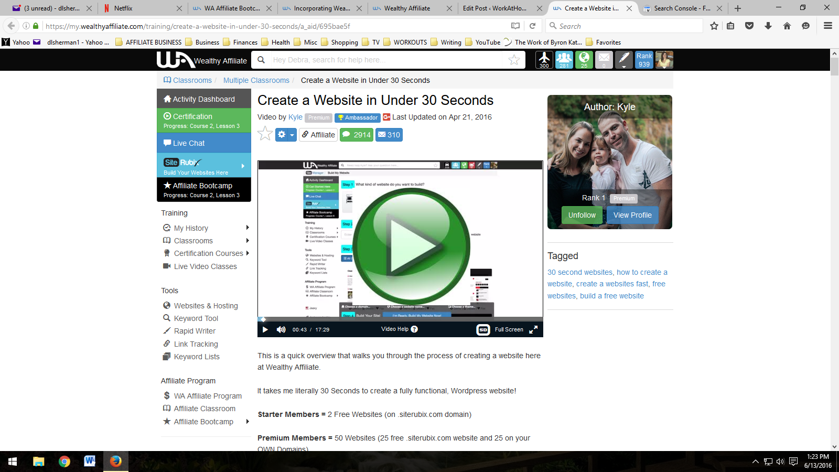
Task: Click the green globe icon showing 25
Action: [x=584, y=60]
